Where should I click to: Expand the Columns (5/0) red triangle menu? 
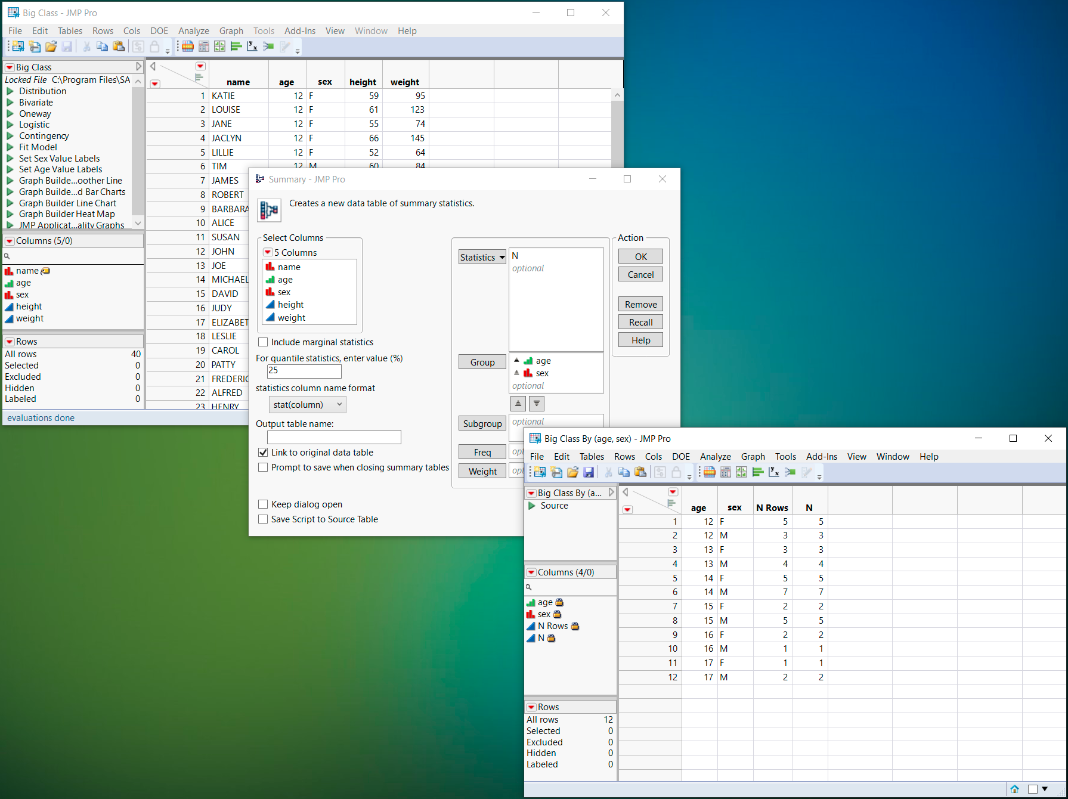click(10, 241)
